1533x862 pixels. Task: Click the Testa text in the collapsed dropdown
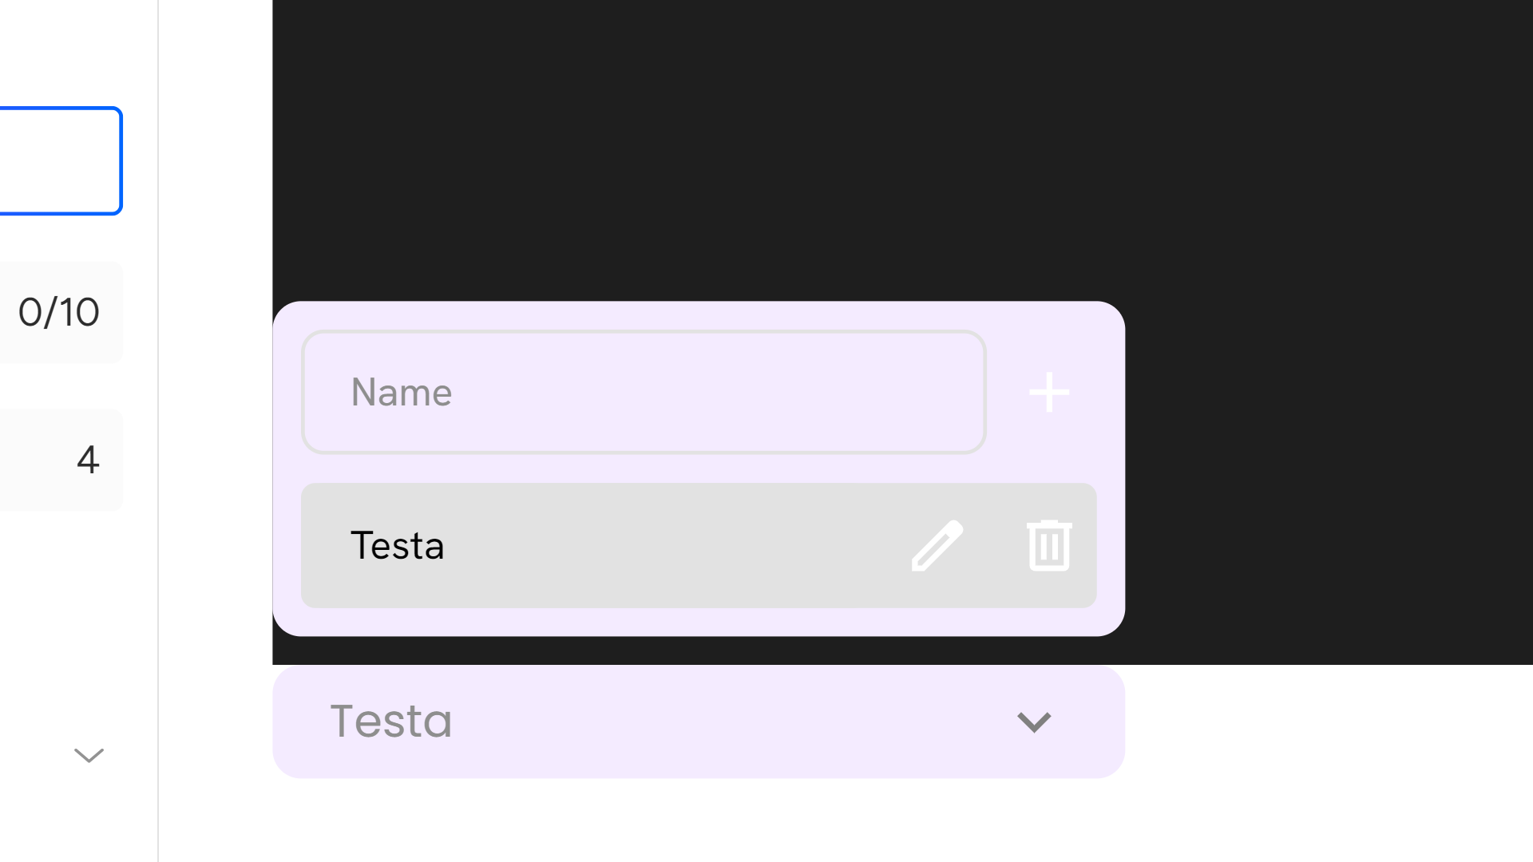391,722
